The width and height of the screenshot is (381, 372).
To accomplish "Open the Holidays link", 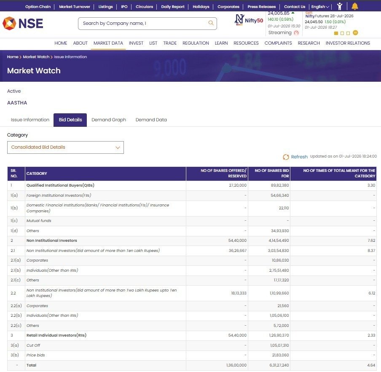I will [x=201, y=7].
